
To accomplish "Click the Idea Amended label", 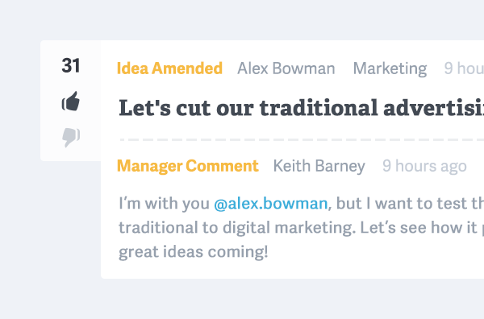I will (x=169, y=68).
